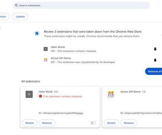Click Remove all button

[x=154, y=71]
